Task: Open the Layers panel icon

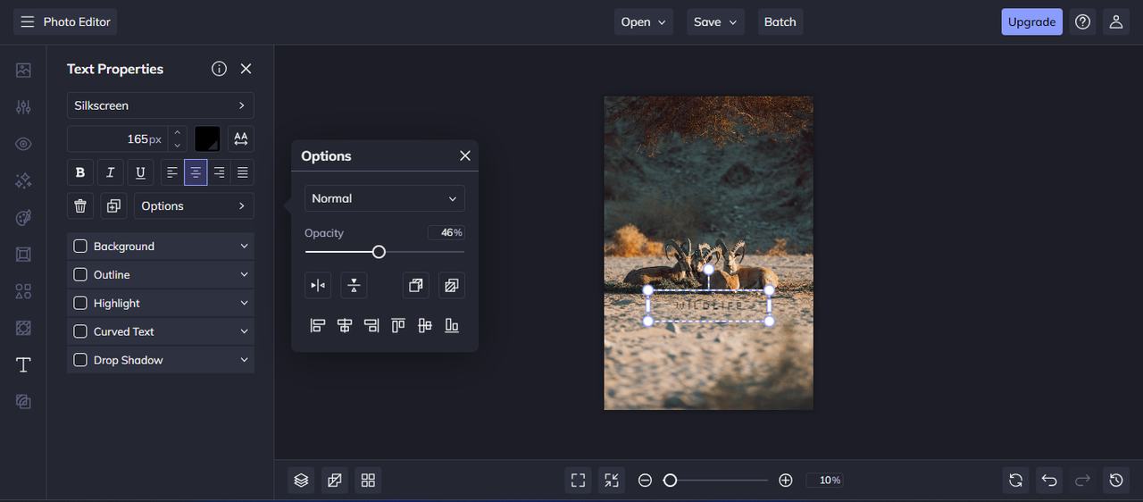Action: 301,481
